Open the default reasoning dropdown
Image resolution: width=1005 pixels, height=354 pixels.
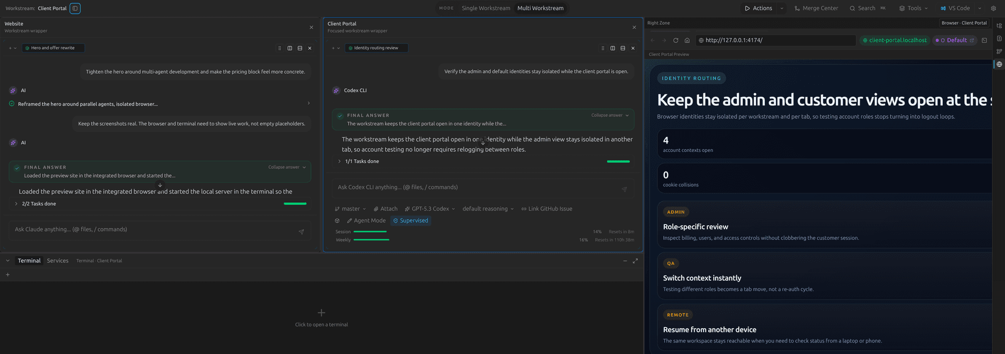tap(488, 209)
